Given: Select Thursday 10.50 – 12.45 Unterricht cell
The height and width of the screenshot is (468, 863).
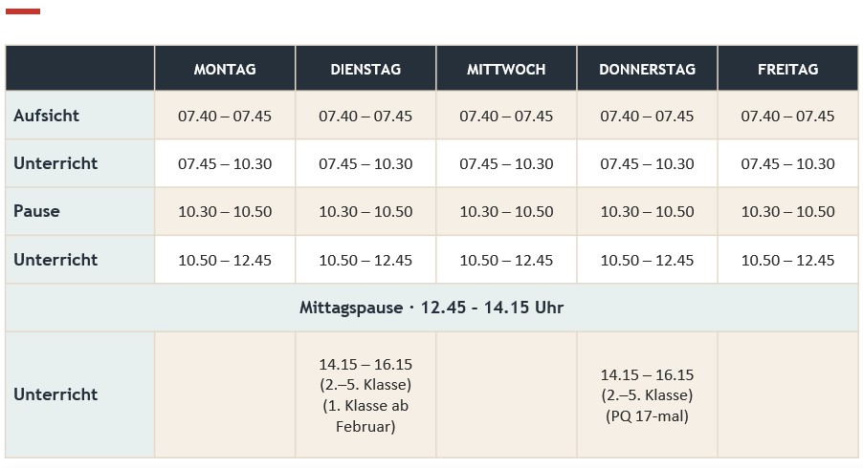Looking at the screenshot, I should (647, 260).
